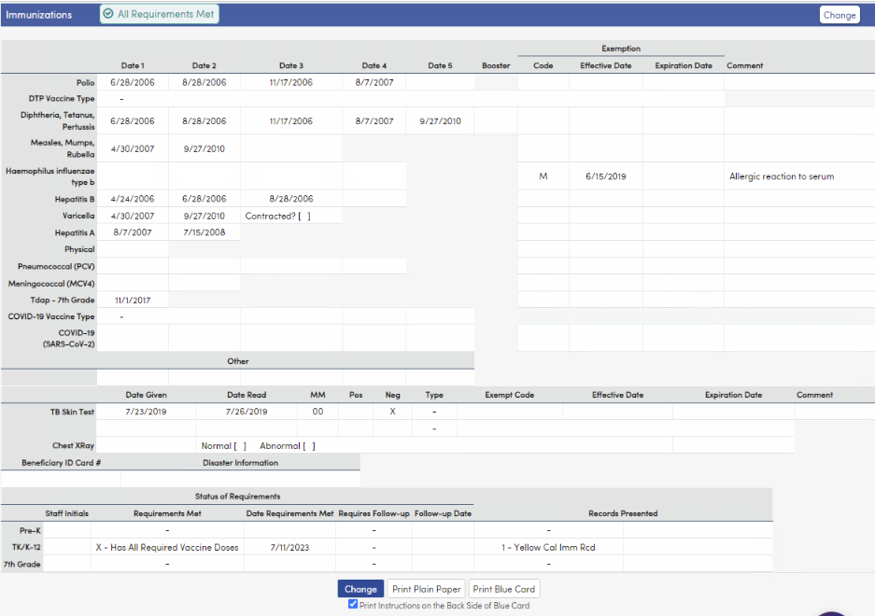
Task: Select Varicella Date 1 4/30/2007
Action: coord(133,216)
